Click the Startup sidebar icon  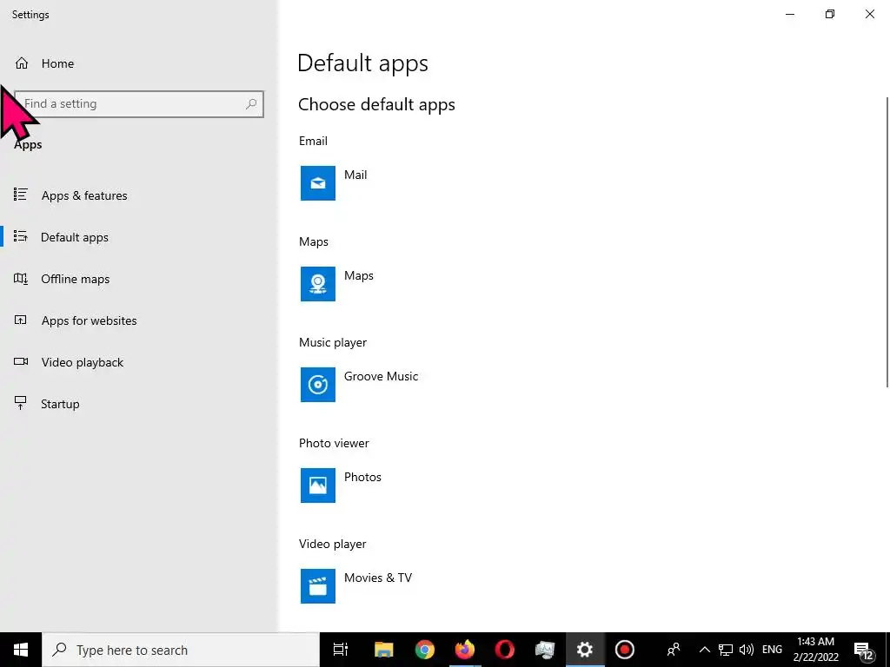[x=21, y=403]
